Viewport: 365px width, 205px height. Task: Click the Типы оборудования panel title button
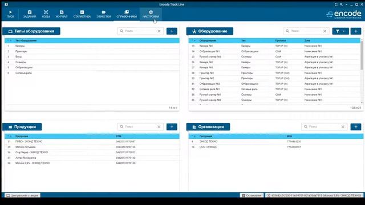pos(31,31)
